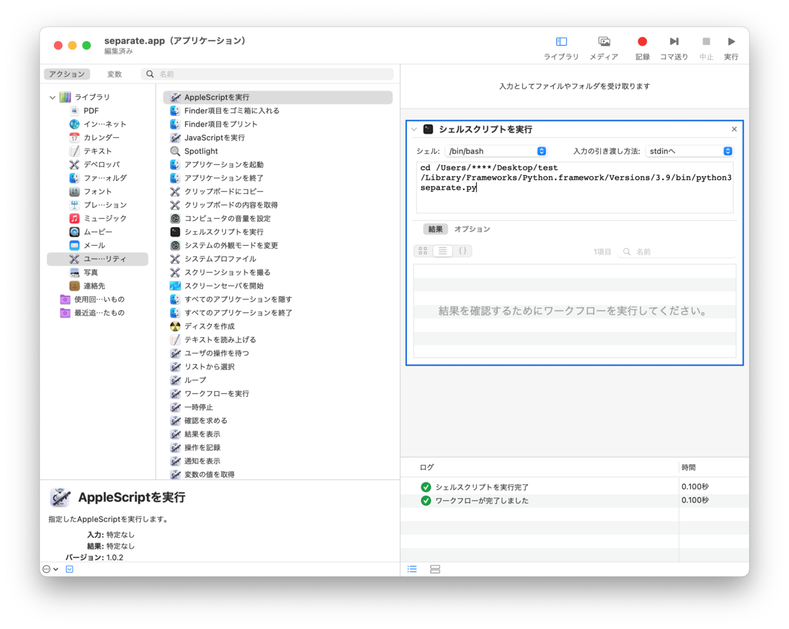
Task: Run workflow with the 実行 play button
Action: click(x=731, y=42)
